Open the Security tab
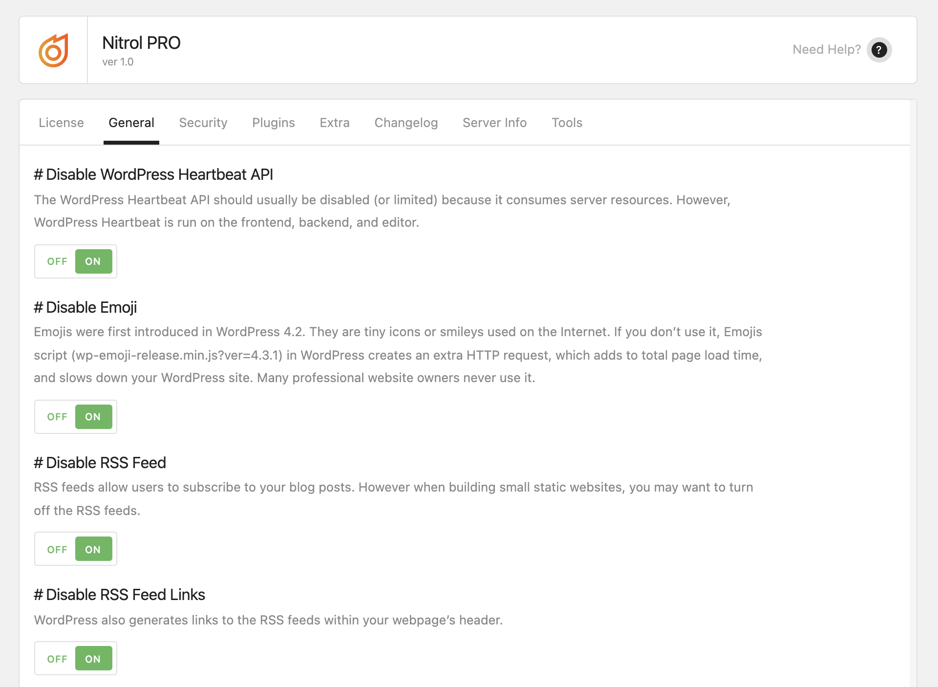The image size is (938, 687). tap(203, 123)
